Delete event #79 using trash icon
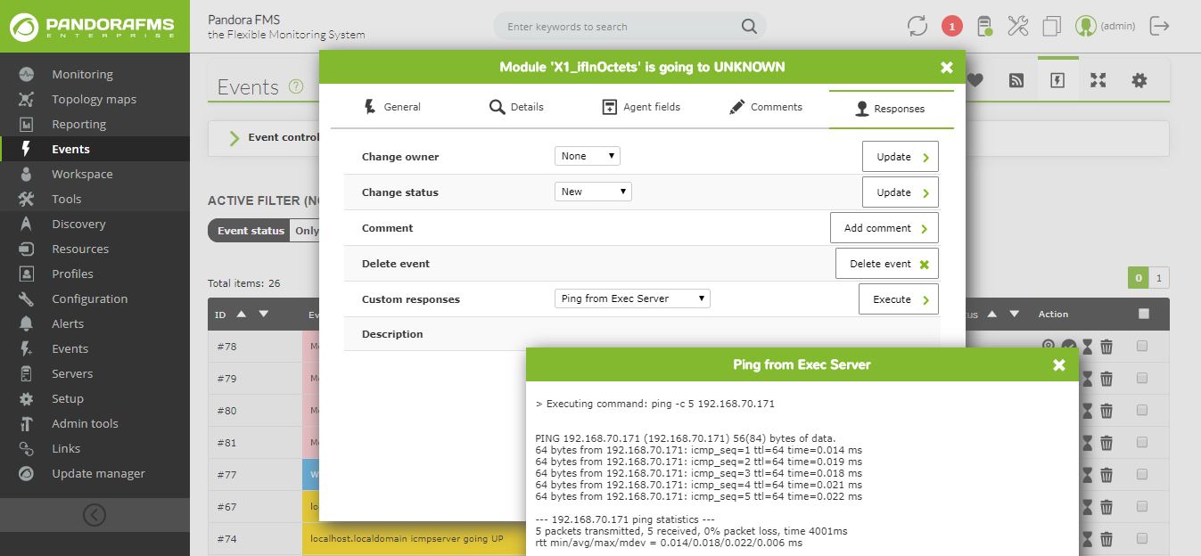The width and height of the screenshot is (1201, 556). pos(1106,379)
